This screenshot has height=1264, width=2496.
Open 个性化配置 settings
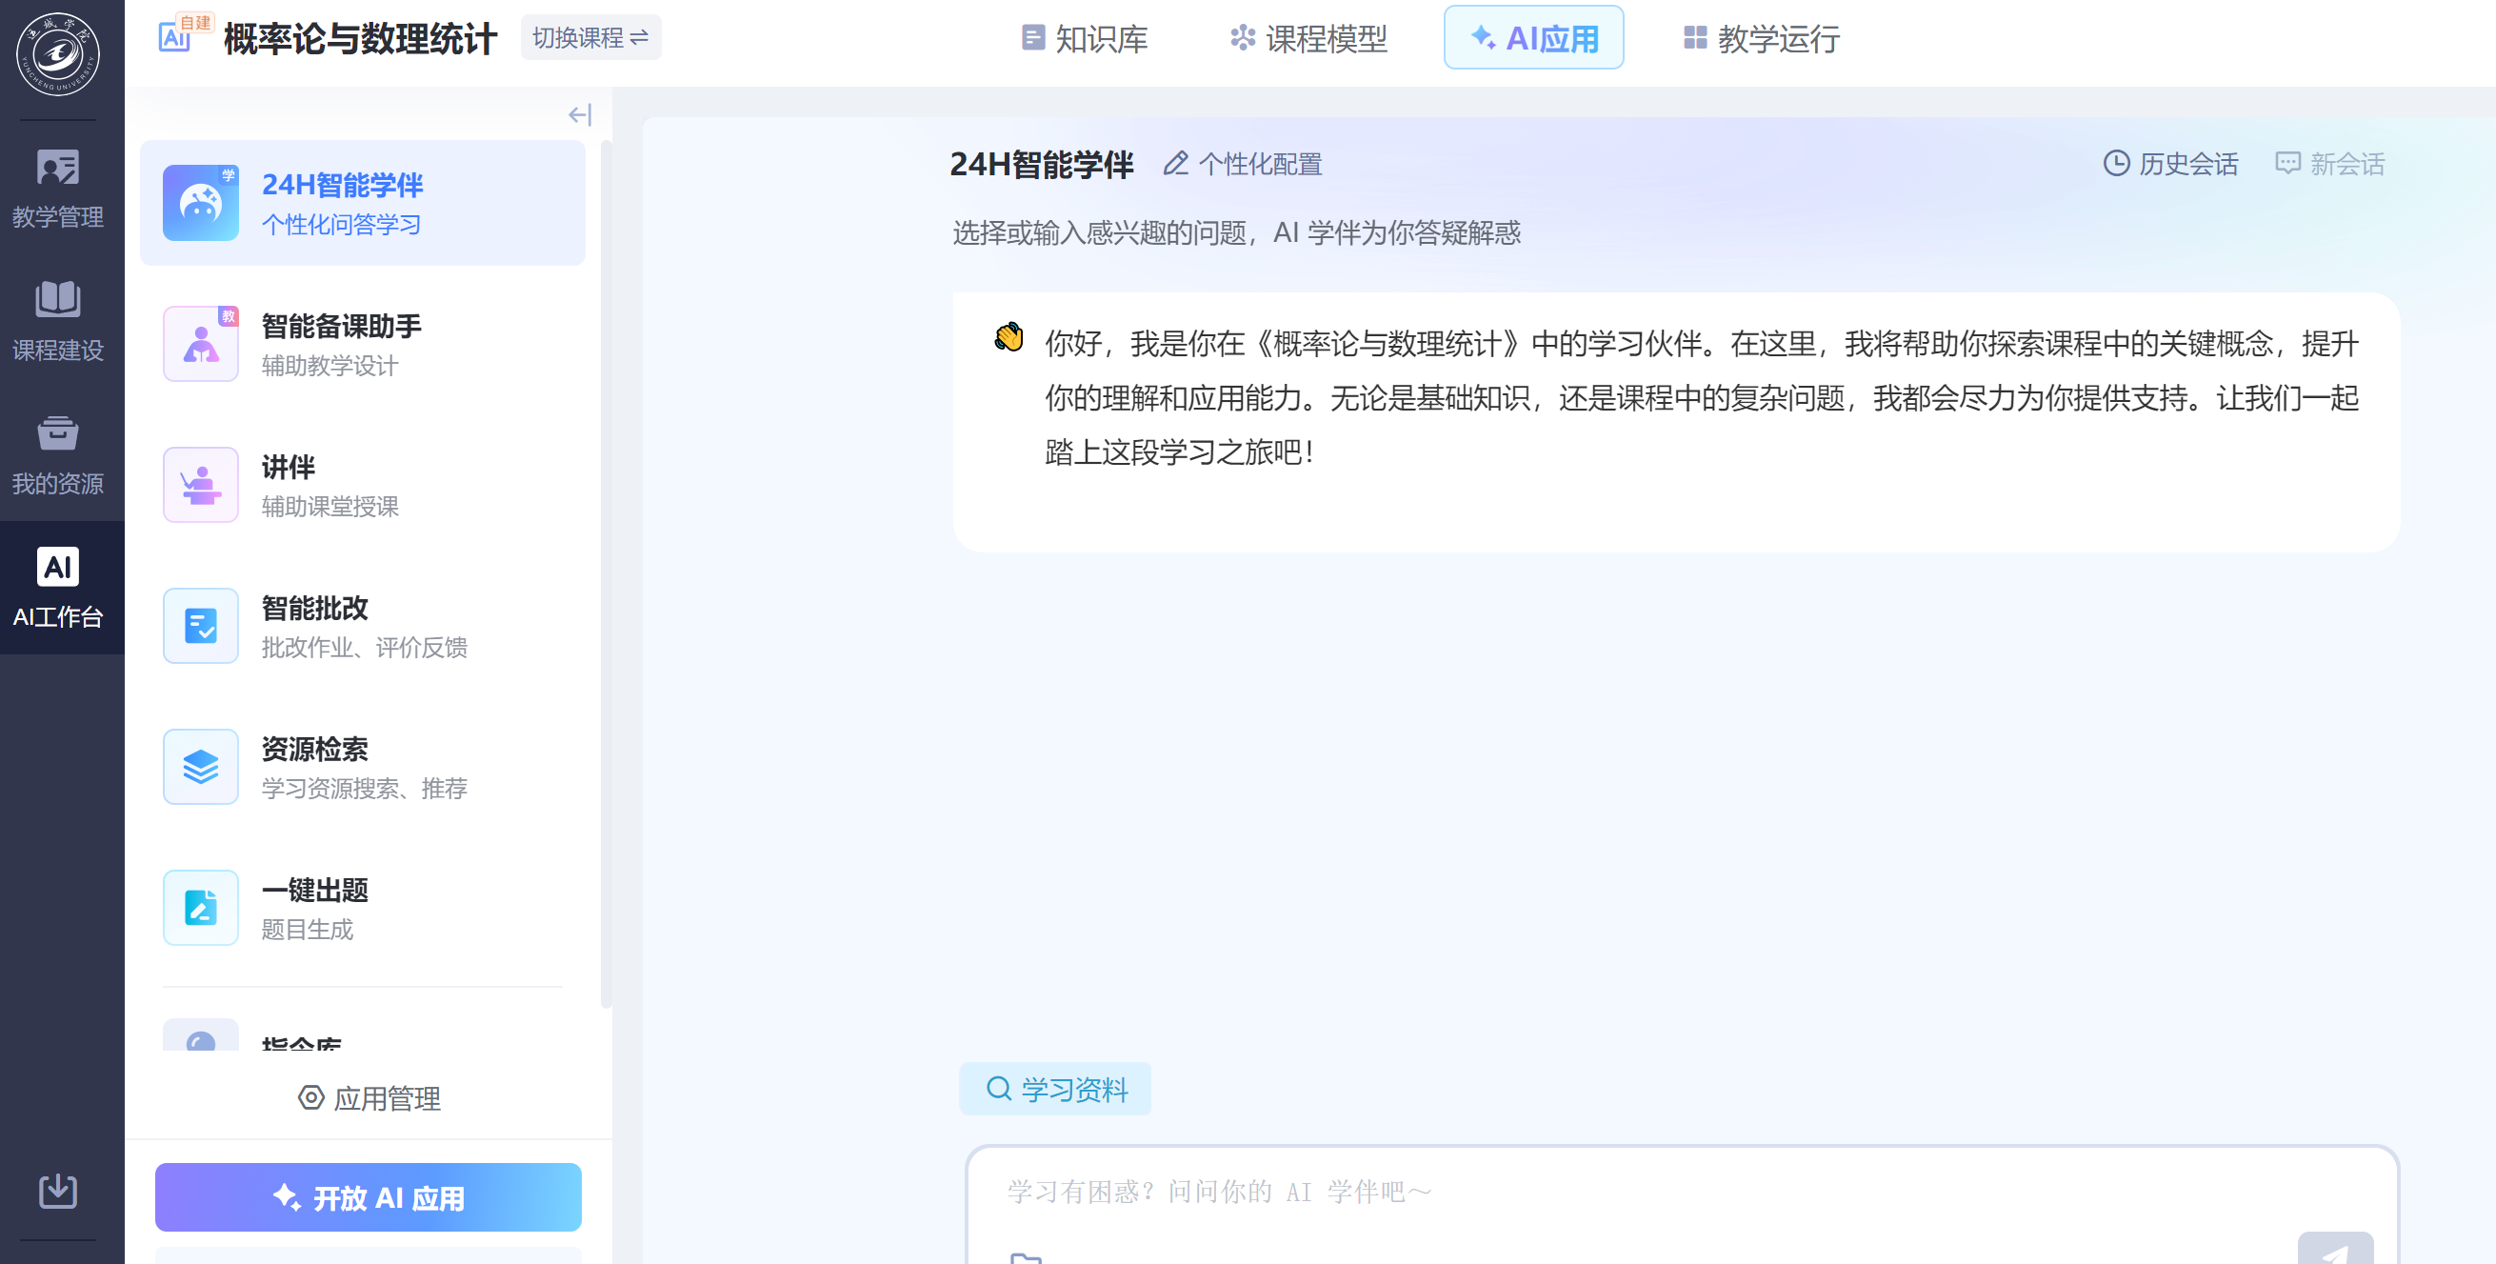pyautogui.click(x=1242, y=164)
